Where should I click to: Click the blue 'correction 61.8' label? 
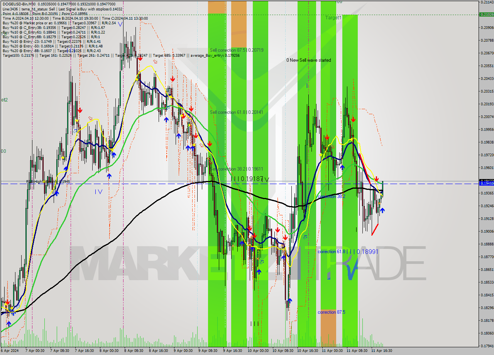(332, 252)
